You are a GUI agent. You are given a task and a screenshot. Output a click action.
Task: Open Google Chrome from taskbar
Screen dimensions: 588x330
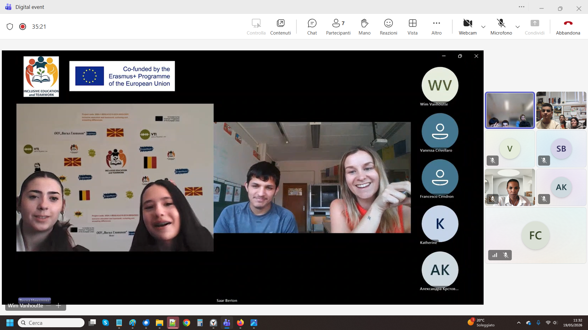click(186, 323)
